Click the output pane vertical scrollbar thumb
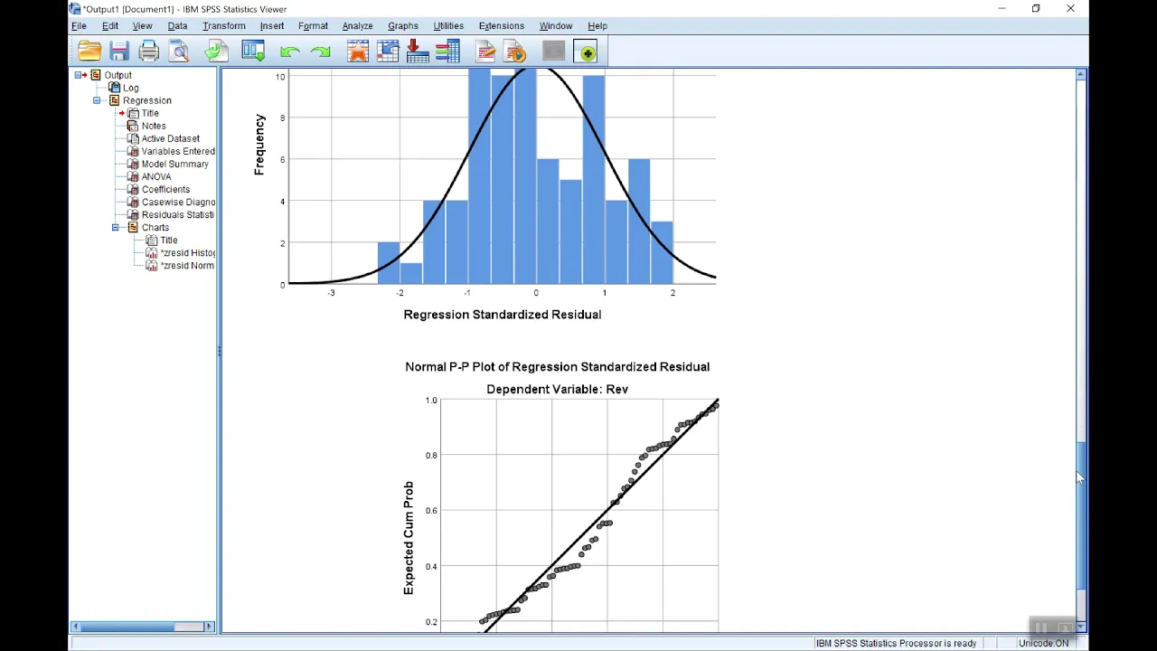Viewport: 1157px width, 651px height. pyautogui.click(x=1081, y=515)
